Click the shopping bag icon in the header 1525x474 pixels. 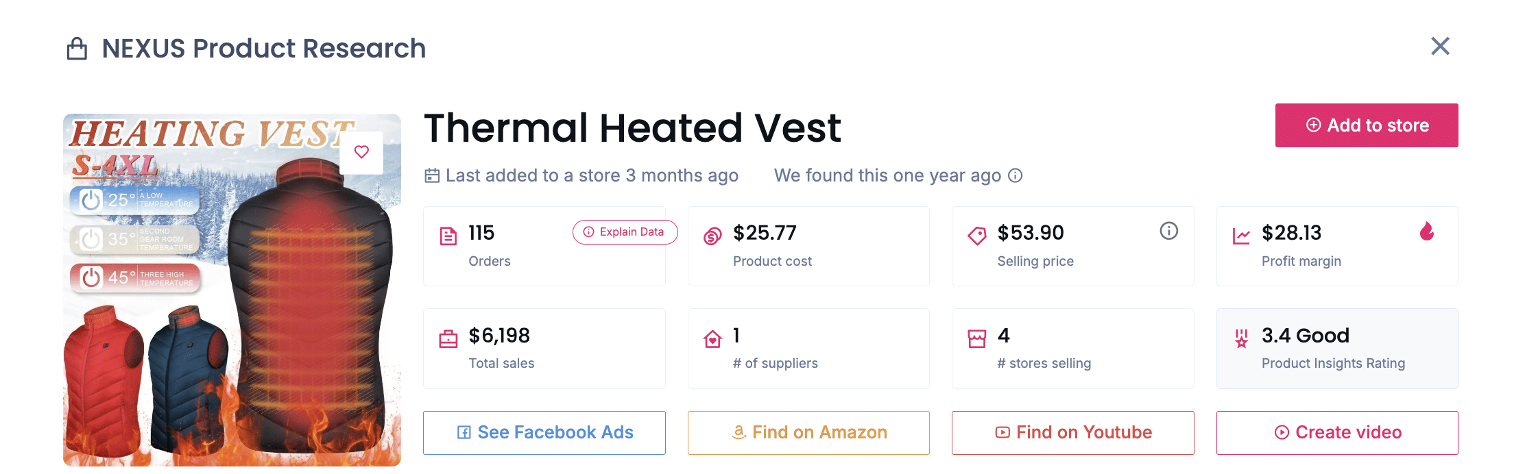(77, 48)
